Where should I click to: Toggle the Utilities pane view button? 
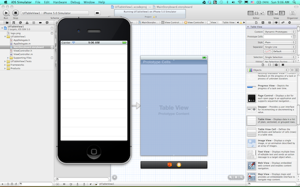click(x=282, y=13)
